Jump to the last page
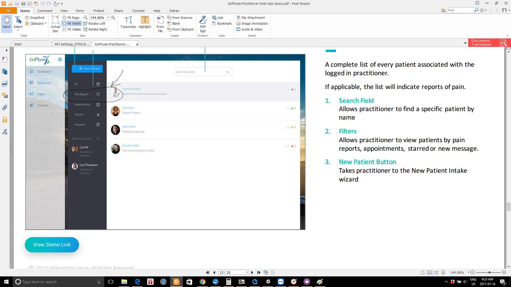The image size is (511, 287). coord(259,272)
